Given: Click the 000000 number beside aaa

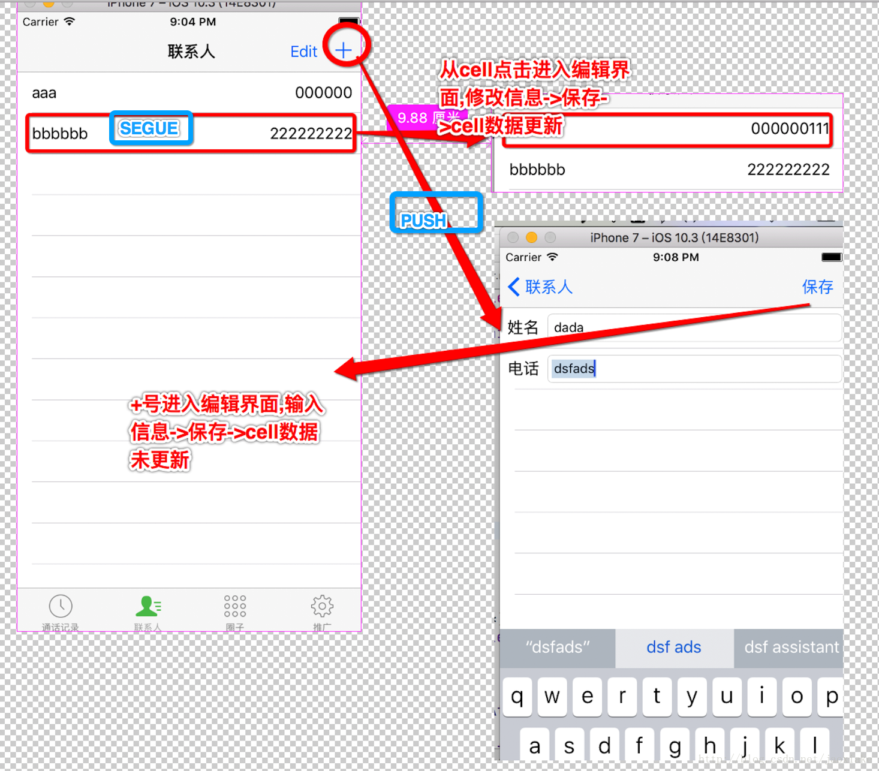Looking at the screenshot, I should [323, 93].
